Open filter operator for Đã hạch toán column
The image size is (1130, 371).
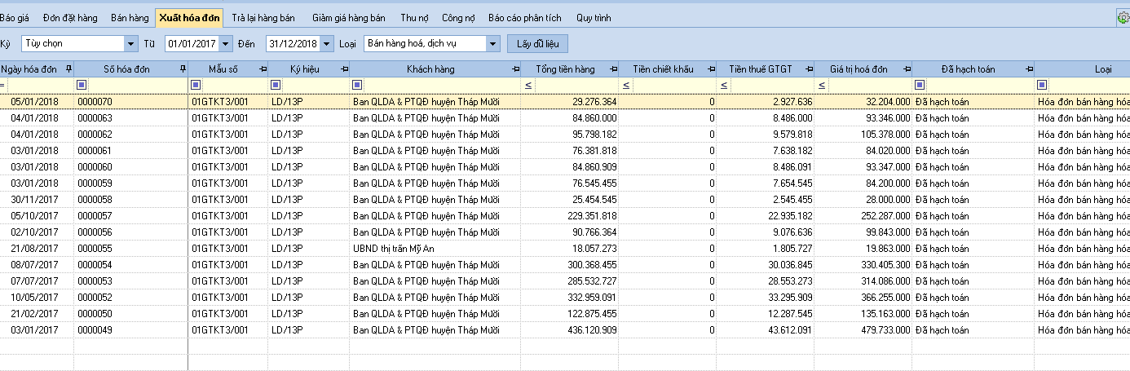coord(920,85)
